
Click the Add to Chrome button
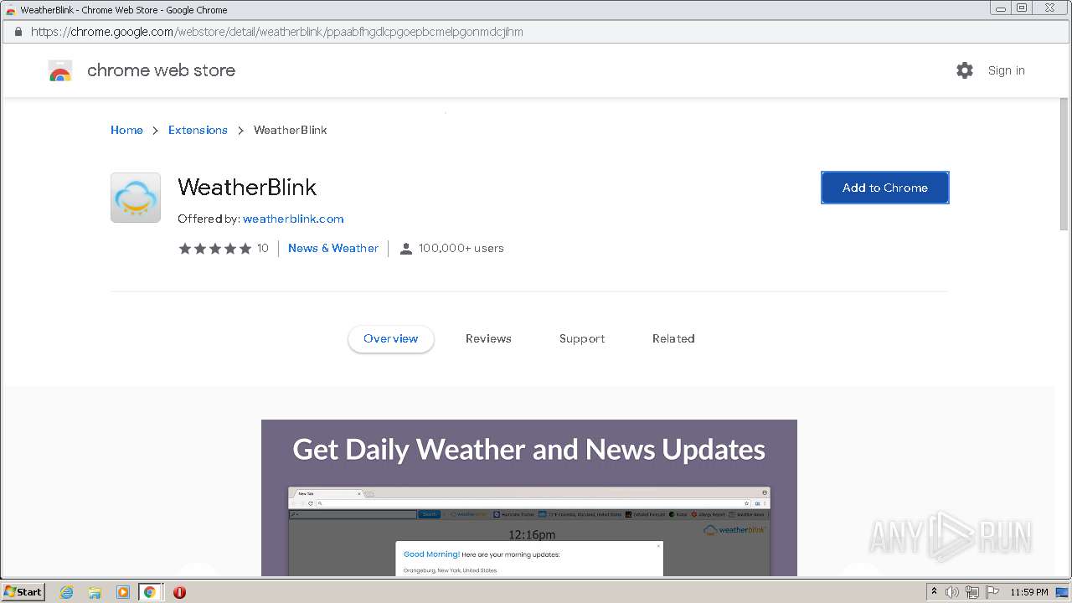[x=885, y=188]
